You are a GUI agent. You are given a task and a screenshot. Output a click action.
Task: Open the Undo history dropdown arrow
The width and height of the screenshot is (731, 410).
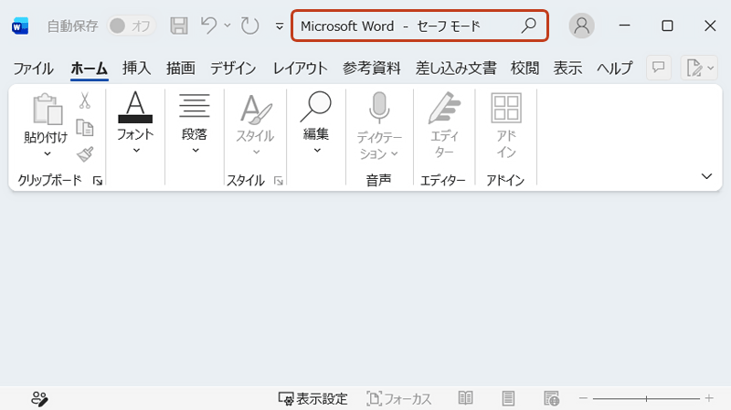coord(228,26)
